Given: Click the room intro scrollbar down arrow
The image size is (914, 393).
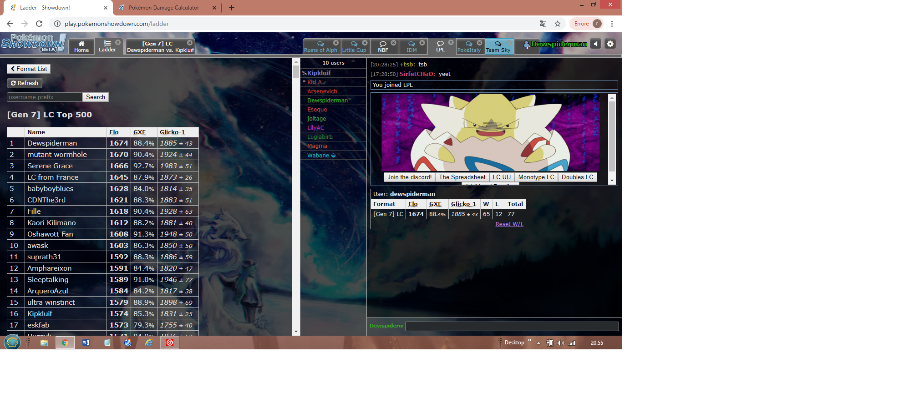Looking at the screenshot, I should (612, 181).
